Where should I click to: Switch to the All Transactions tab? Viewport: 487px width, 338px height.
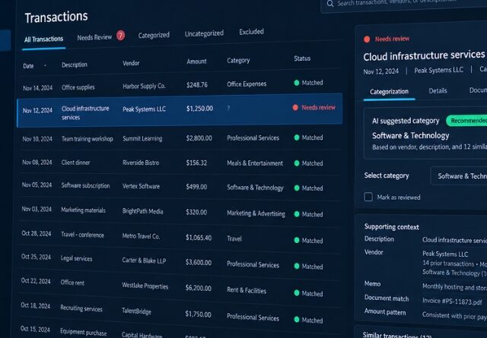pos(44,39)
